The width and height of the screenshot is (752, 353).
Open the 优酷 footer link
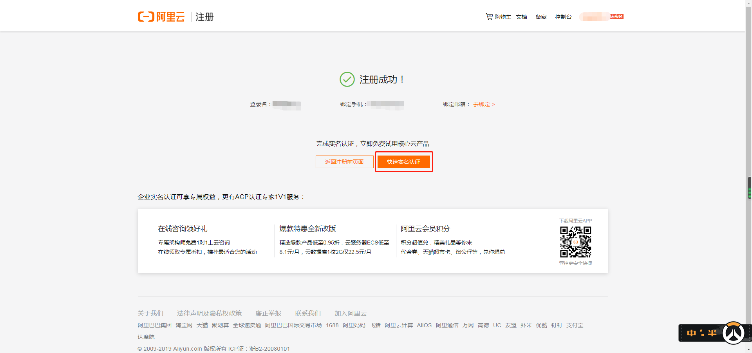tap(541, 325)
